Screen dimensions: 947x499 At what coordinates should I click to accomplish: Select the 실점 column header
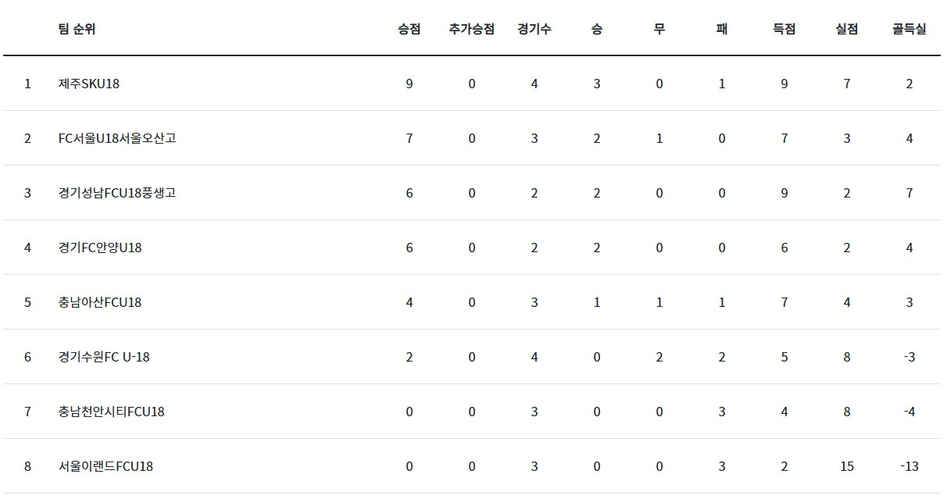coord(846,29)
